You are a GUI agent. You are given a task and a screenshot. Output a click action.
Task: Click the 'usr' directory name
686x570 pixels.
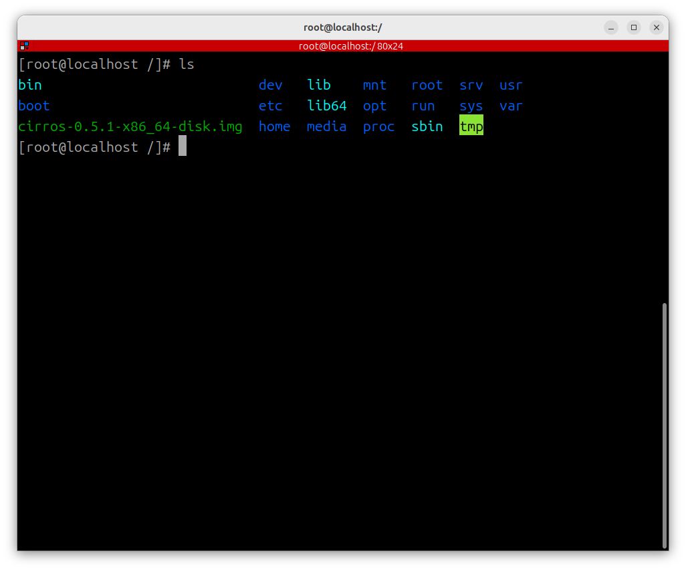pos(511,85)
